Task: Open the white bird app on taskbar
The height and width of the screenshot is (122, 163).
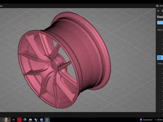Action: click(36, 120)
